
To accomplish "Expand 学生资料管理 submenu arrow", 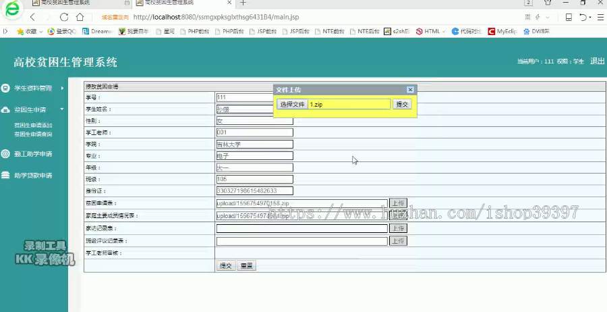I will [62, 88].
